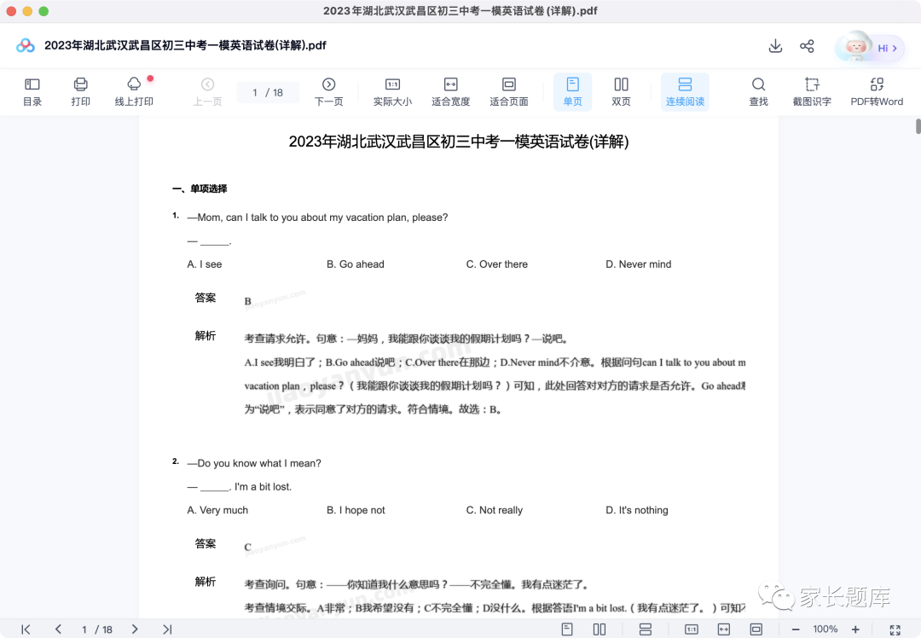Screen dimensions: 921x638
Task: Open PDF转Word converter
Action: click(877, 91)
